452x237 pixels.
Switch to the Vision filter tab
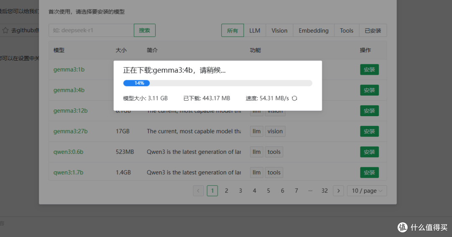(x=279, y=31)
